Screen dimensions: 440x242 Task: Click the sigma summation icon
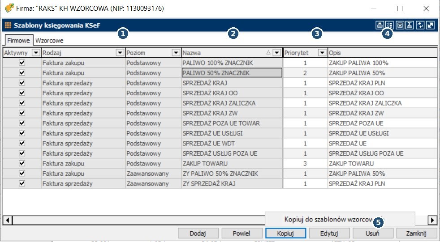point(410,25)
